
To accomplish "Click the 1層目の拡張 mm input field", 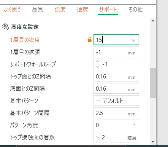I will click(116, 52).
